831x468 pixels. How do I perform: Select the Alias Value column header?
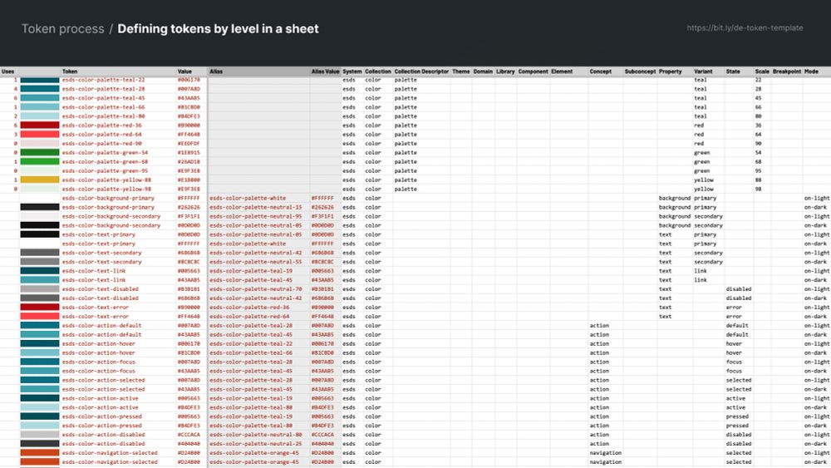tap(325, 71)
